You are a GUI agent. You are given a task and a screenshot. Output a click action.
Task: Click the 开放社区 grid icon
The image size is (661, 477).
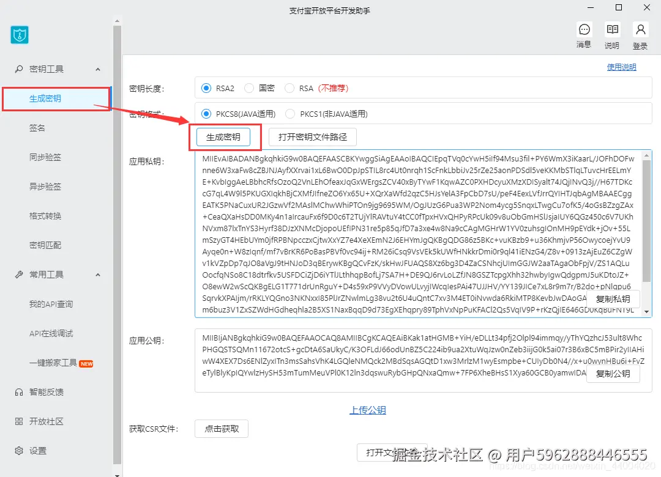18,421
